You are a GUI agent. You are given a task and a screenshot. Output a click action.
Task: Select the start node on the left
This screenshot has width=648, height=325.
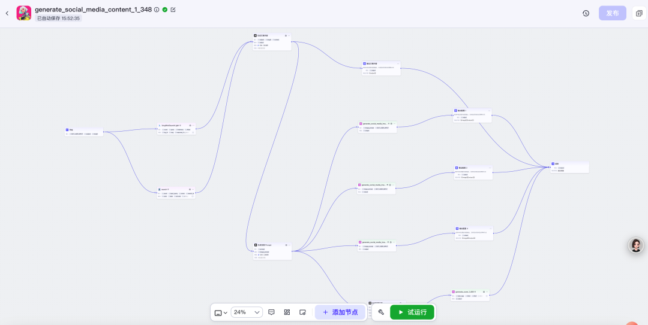84,132
